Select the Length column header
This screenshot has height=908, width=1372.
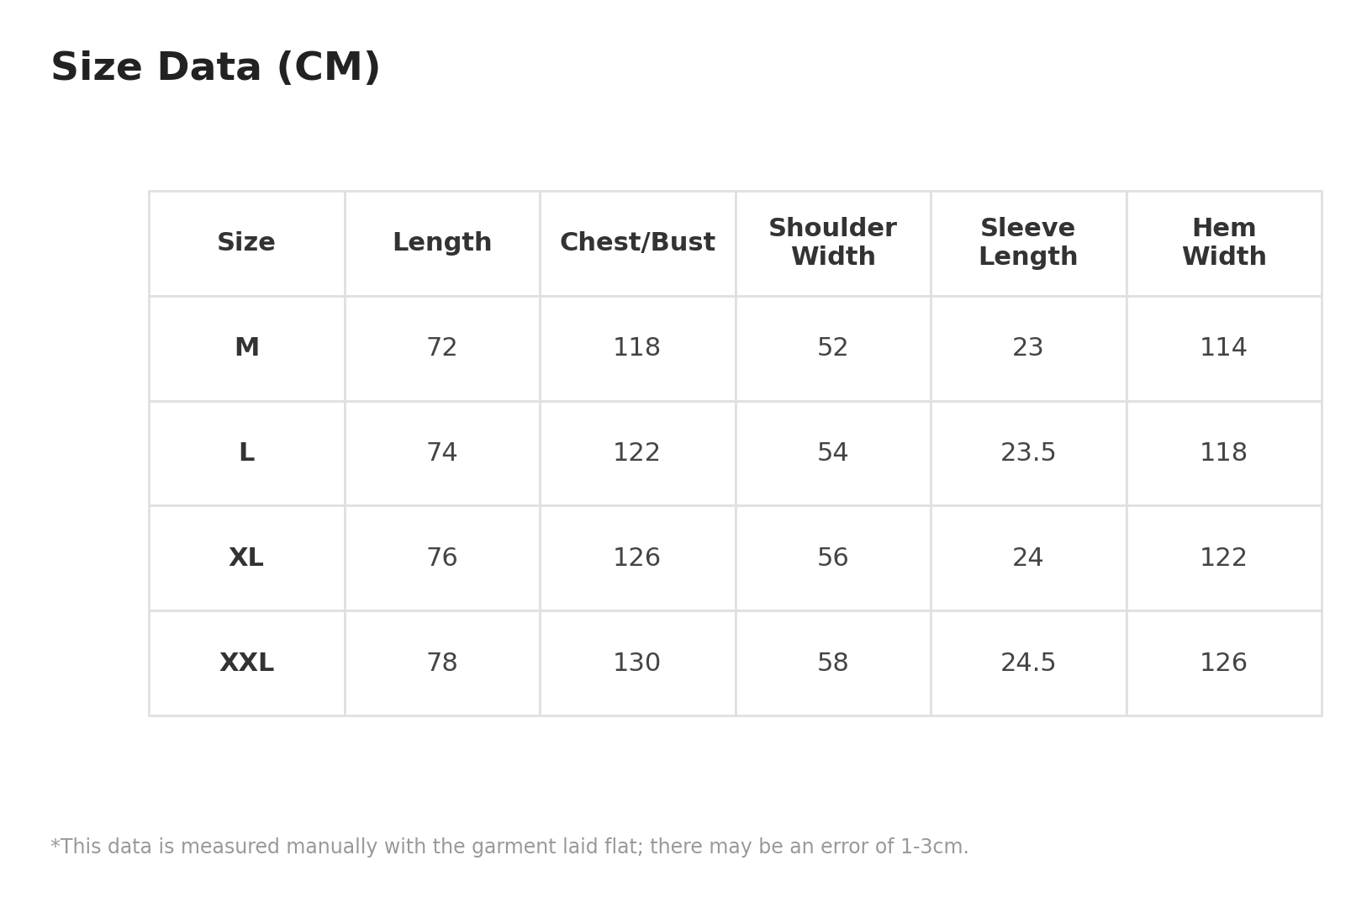(x=442, y=243)
